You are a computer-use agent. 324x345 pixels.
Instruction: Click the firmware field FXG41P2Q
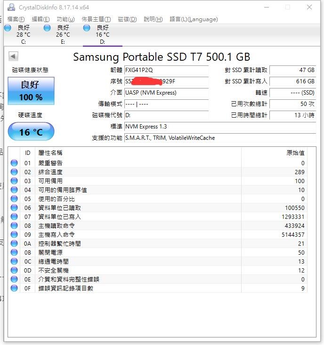coord(166,70)
